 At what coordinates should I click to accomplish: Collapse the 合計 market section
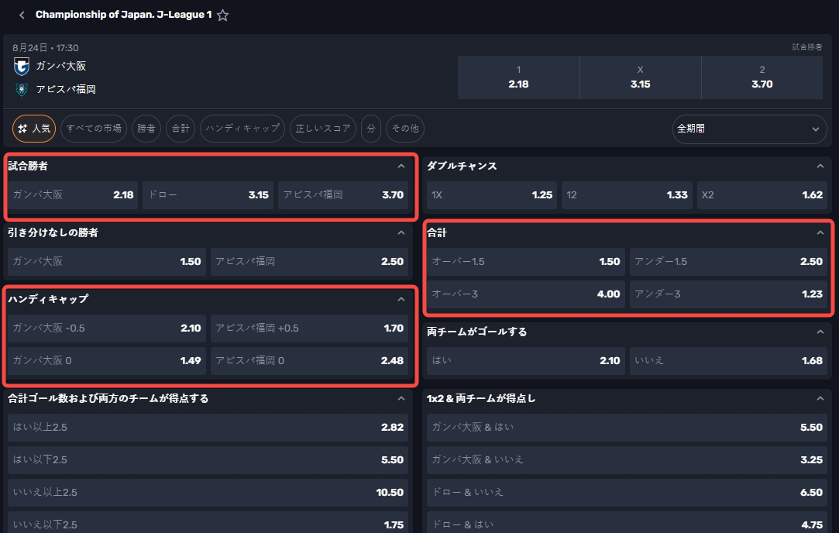(820, 233)
